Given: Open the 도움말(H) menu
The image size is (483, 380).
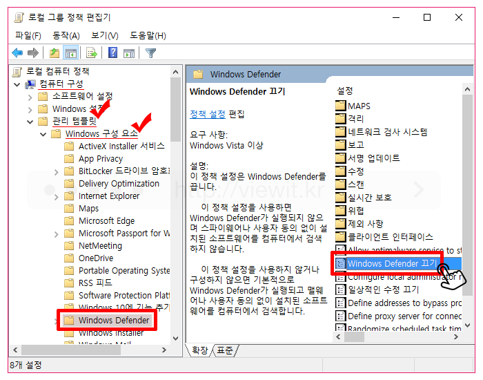Looking at the screenshot, I should point(148,35).
